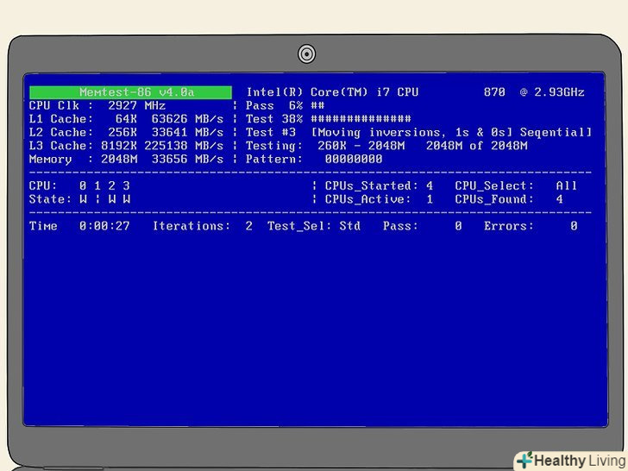Click the '870 @ 2.93GHz' processor speed text
628x471 pixels.
[534, 92]
